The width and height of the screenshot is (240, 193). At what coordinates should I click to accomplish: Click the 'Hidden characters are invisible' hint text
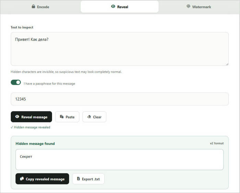(66, 72)
